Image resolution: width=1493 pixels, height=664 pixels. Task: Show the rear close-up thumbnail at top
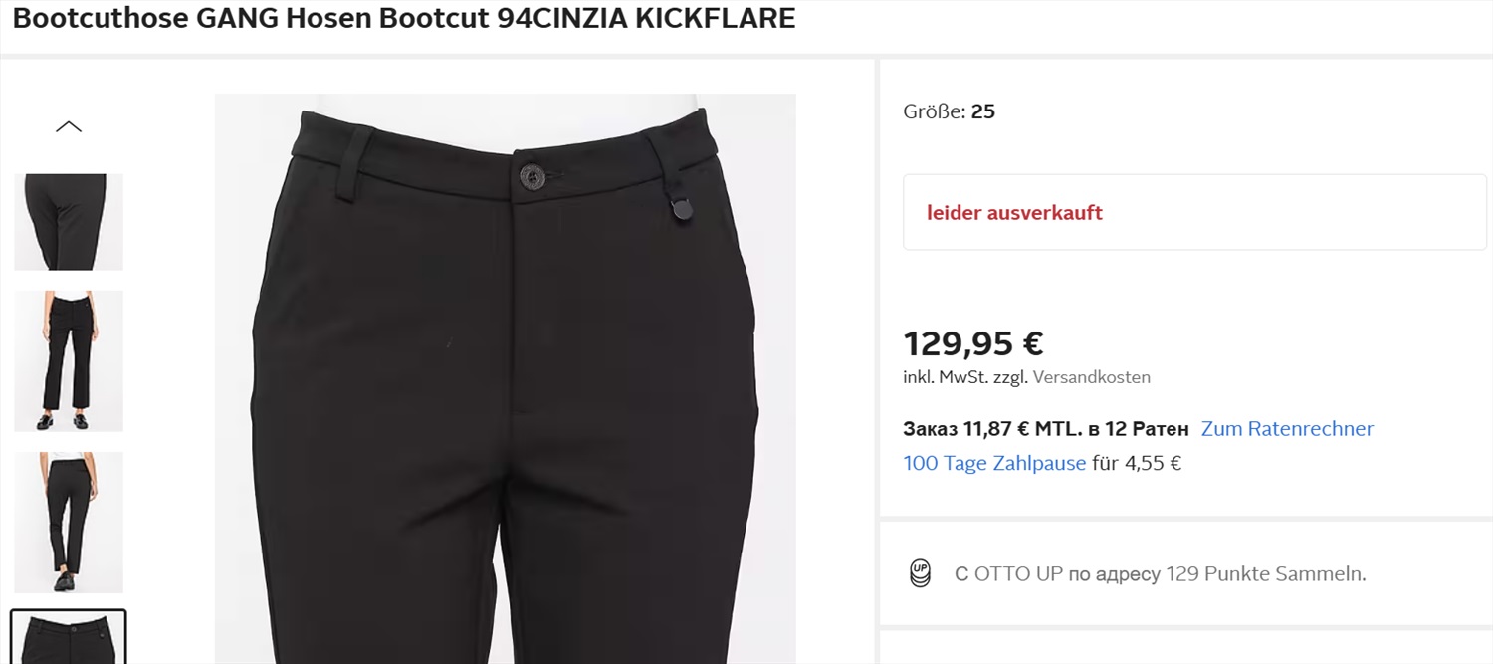pos(69,221)
